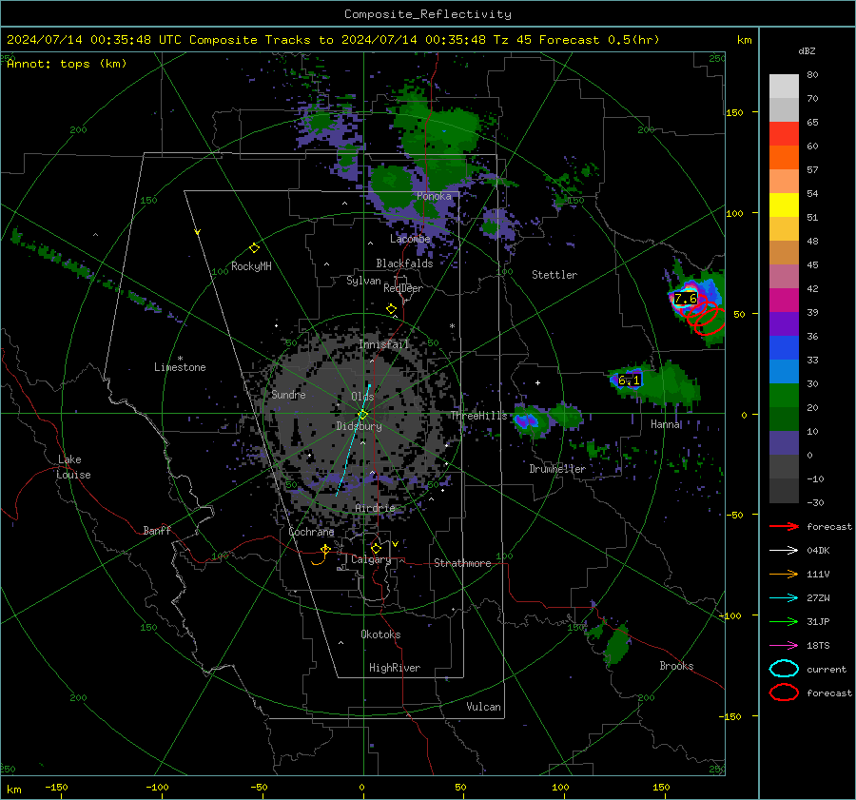The image size is (856, 800).
Task: Click the Brooks city label
Action: click(x=676, y=666)
